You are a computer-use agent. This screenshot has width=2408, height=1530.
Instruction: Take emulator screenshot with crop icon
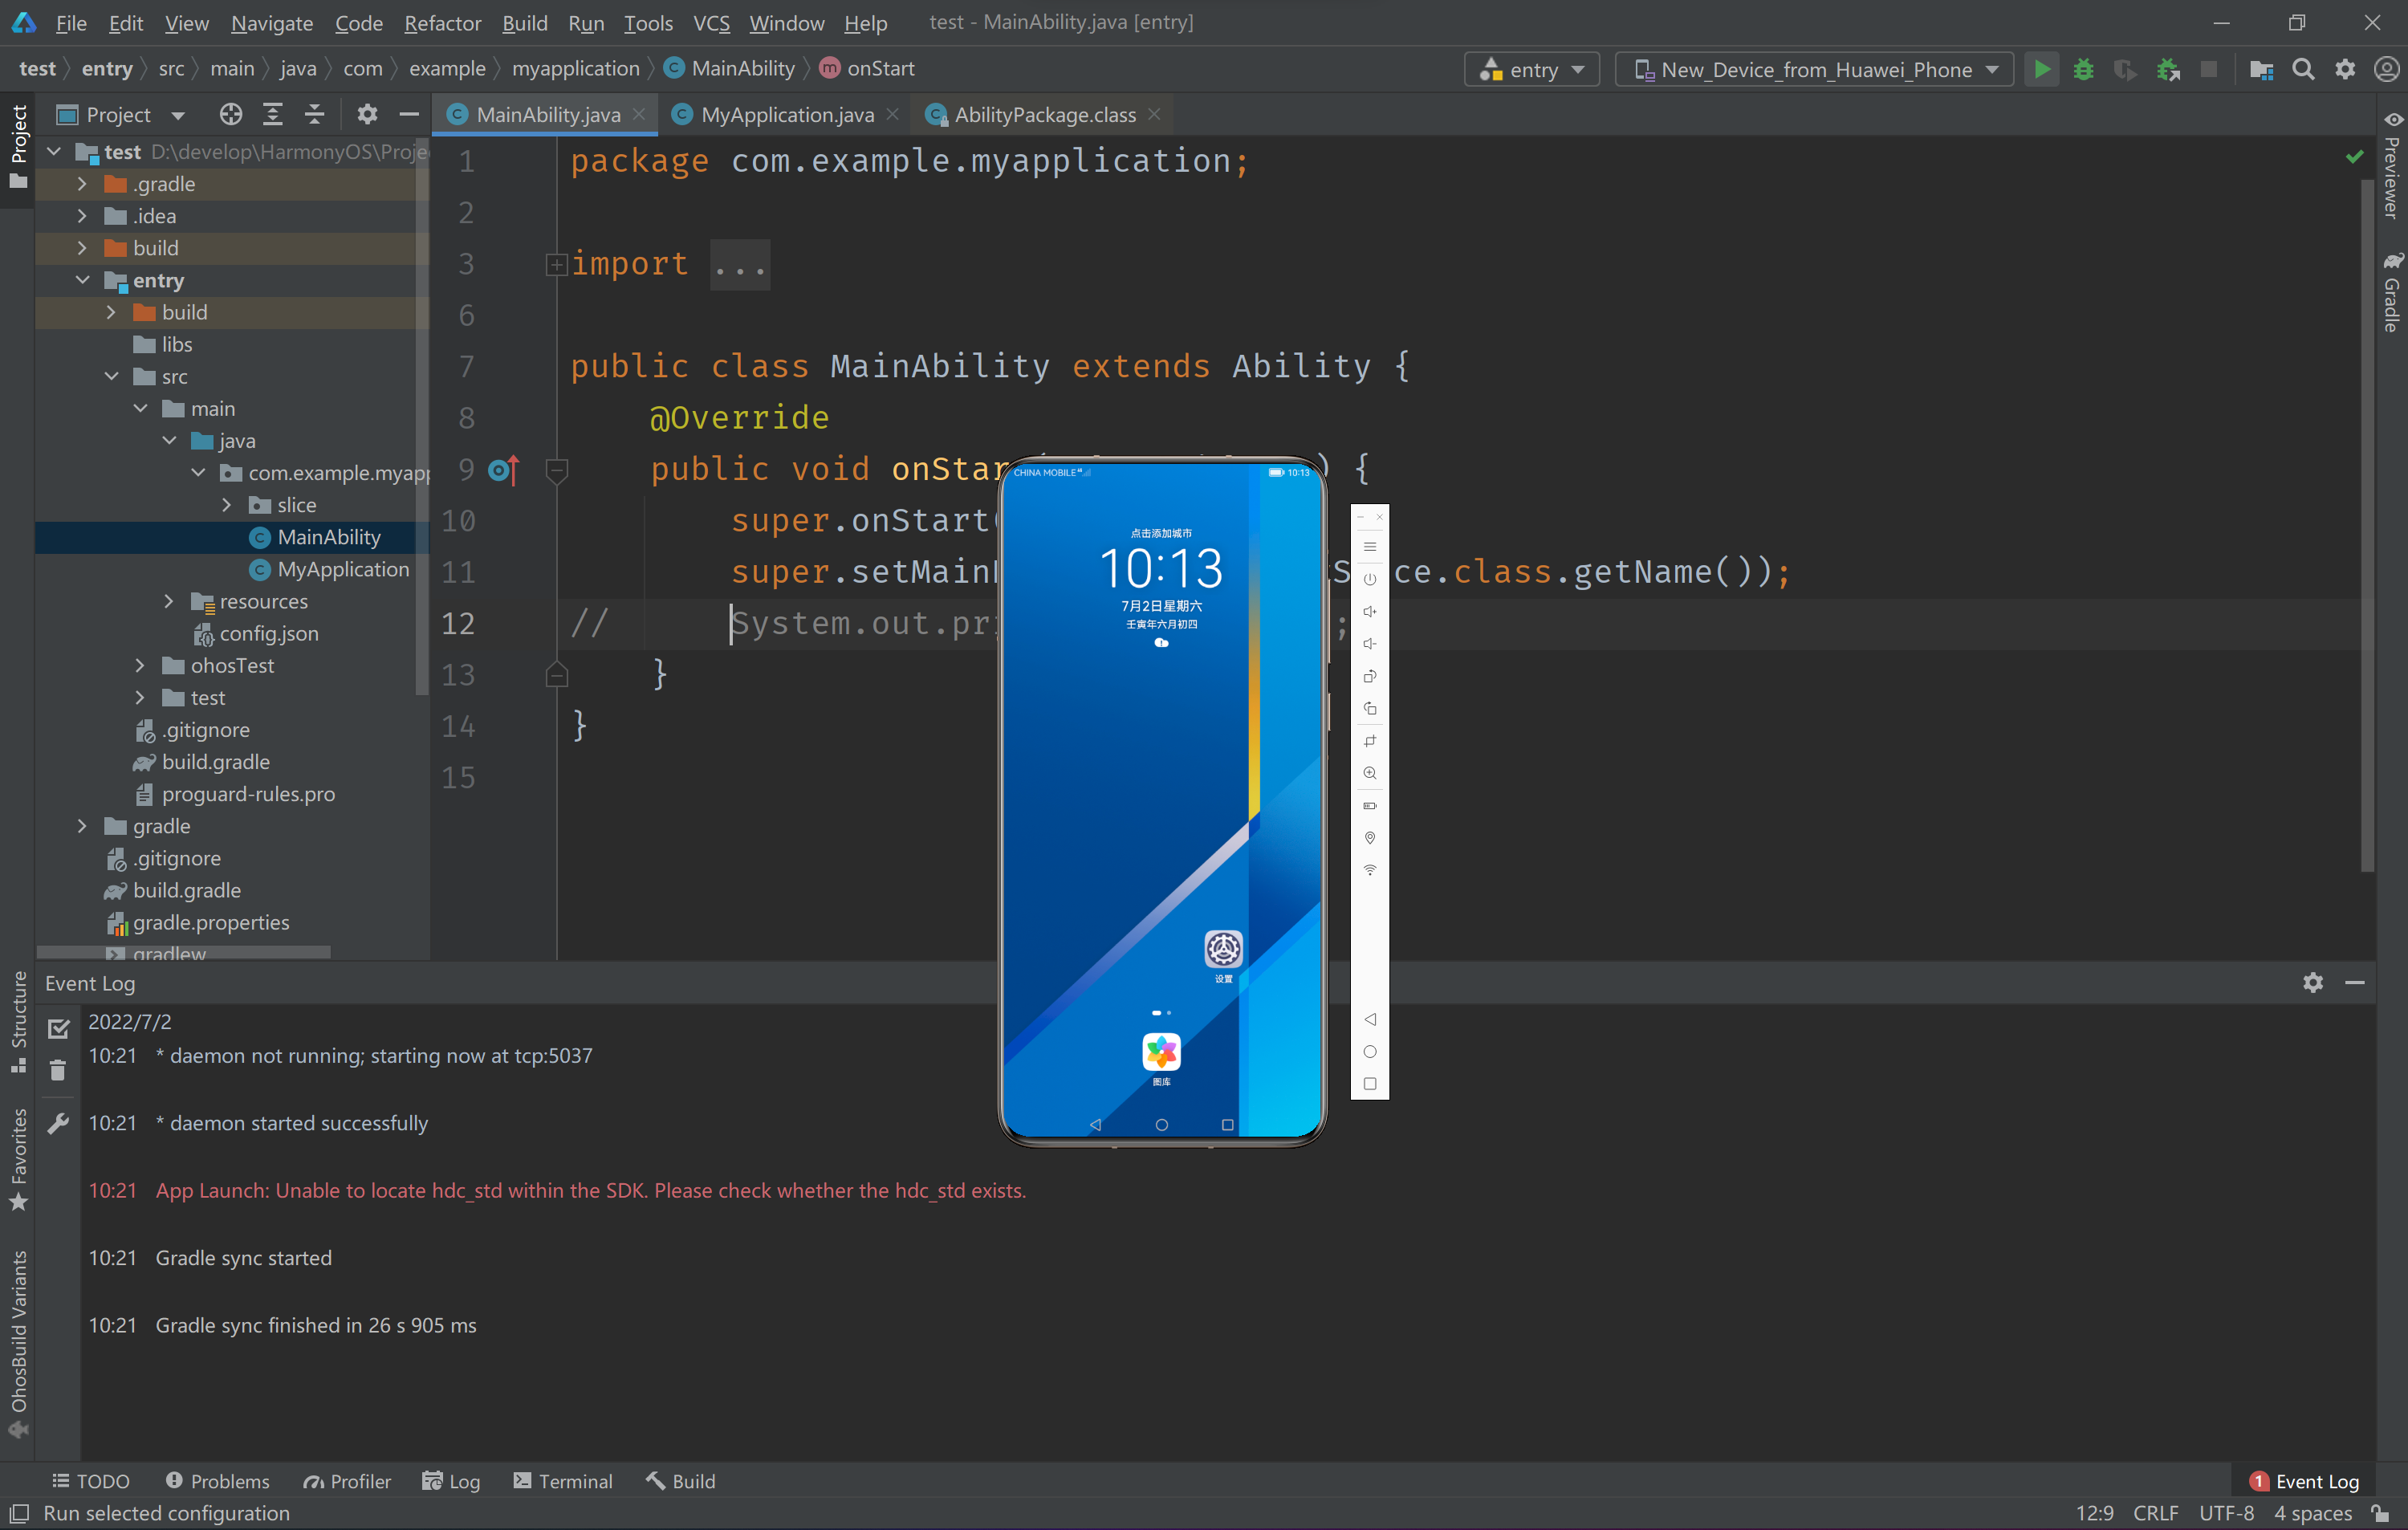point(1370,740)
